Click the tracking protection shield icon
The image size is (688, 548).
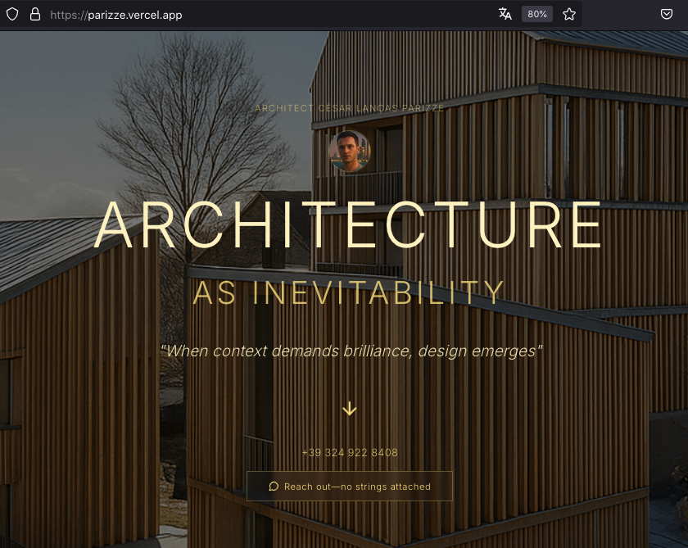[x=12, y=14]
